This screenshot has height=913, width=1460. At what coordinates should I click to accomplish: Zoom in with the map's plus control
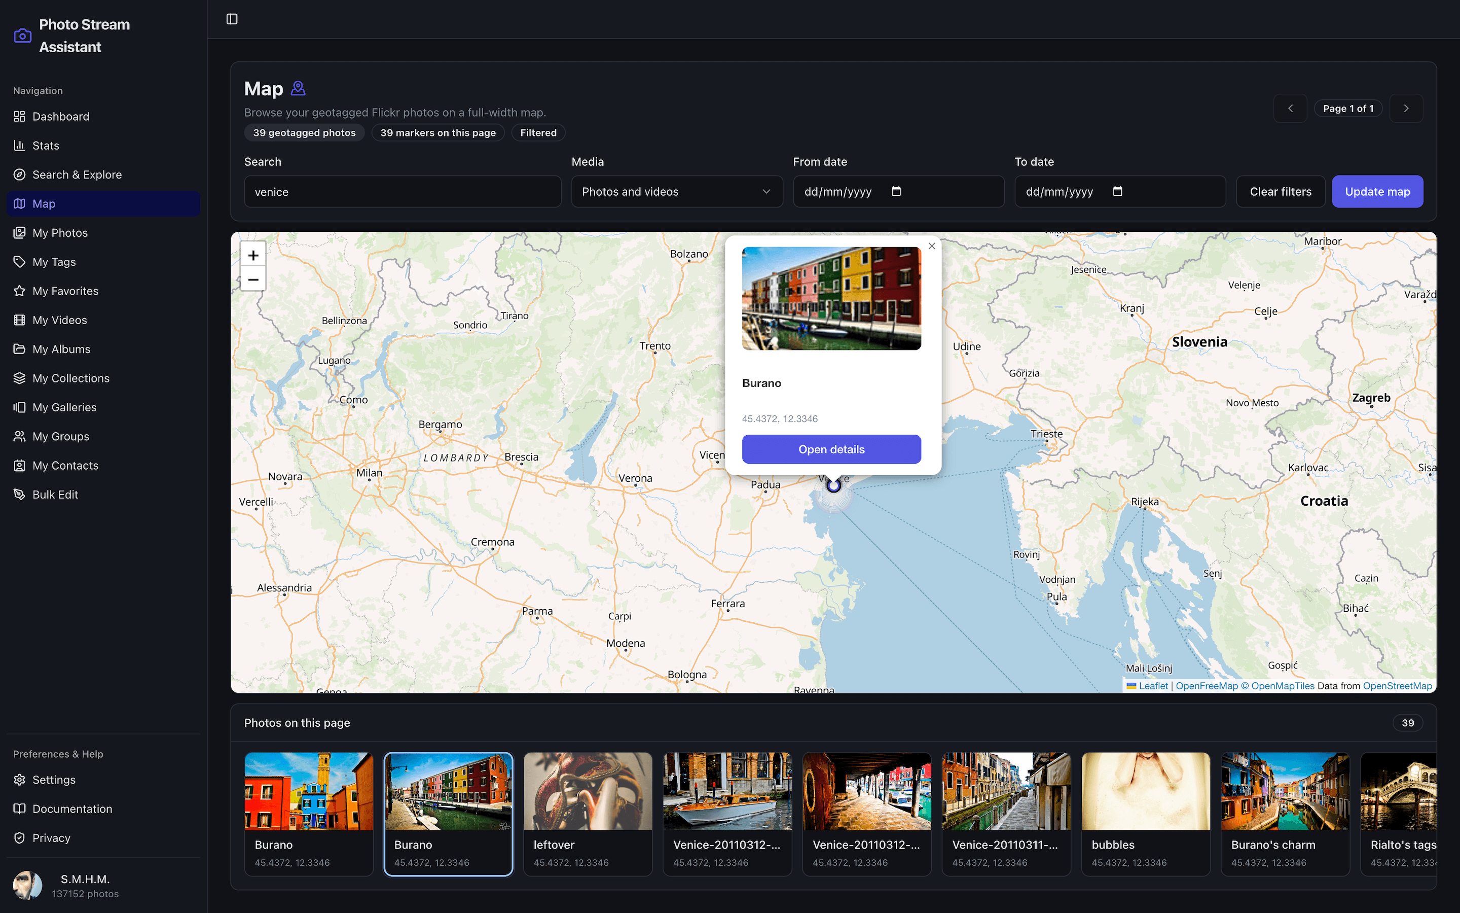pyautogui.click(x=253, y=255)
